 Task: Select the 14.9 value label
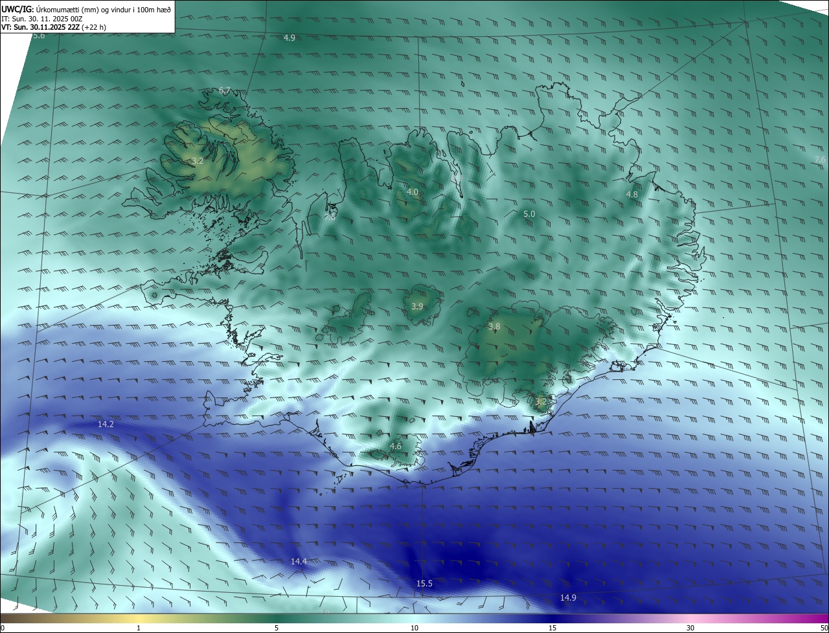point(568,598)
